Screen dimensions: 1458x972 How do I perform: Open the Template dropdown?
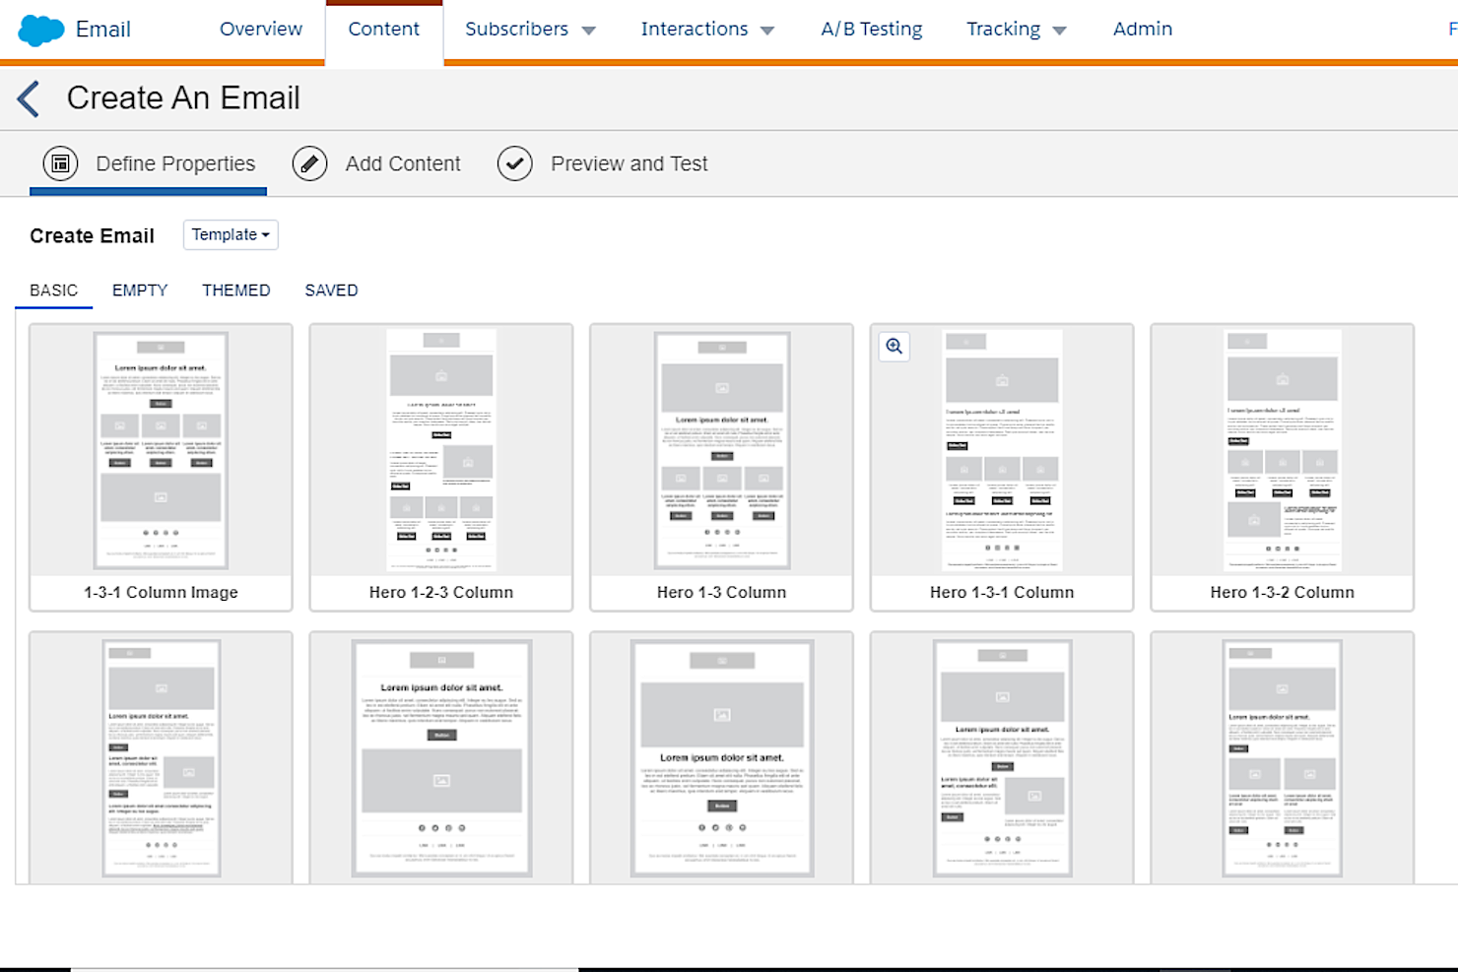[x=230, y=234]
